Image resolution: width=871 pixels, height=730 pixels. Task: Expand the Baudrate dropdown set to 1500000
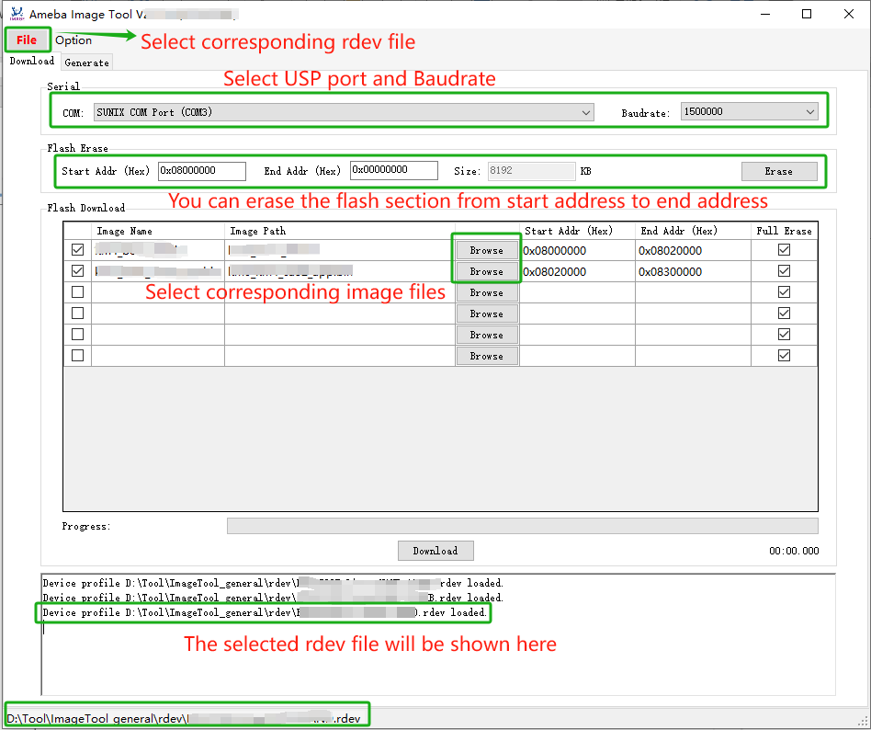750,112
